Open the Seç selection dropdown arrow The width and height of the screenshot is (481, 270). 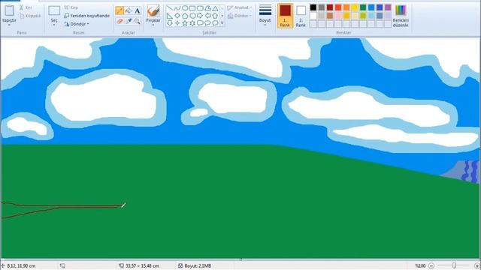coord(54,25)
